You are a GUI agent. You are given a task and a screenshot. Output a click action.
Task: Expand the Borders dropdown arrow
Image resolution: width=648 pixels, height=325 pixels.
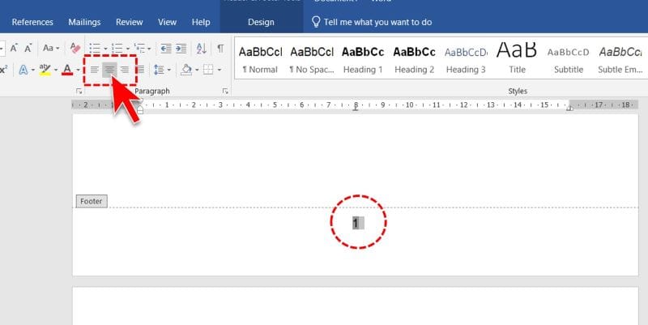point(217,71)
